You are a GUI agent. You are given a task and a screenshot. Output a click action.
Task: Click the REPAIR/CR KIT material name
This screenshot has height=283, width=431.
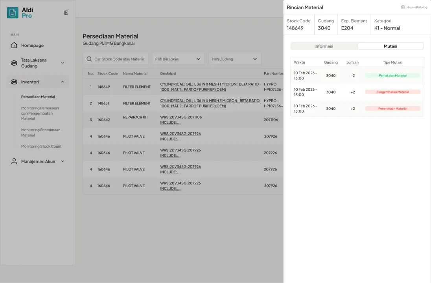(x=136, y=117)
